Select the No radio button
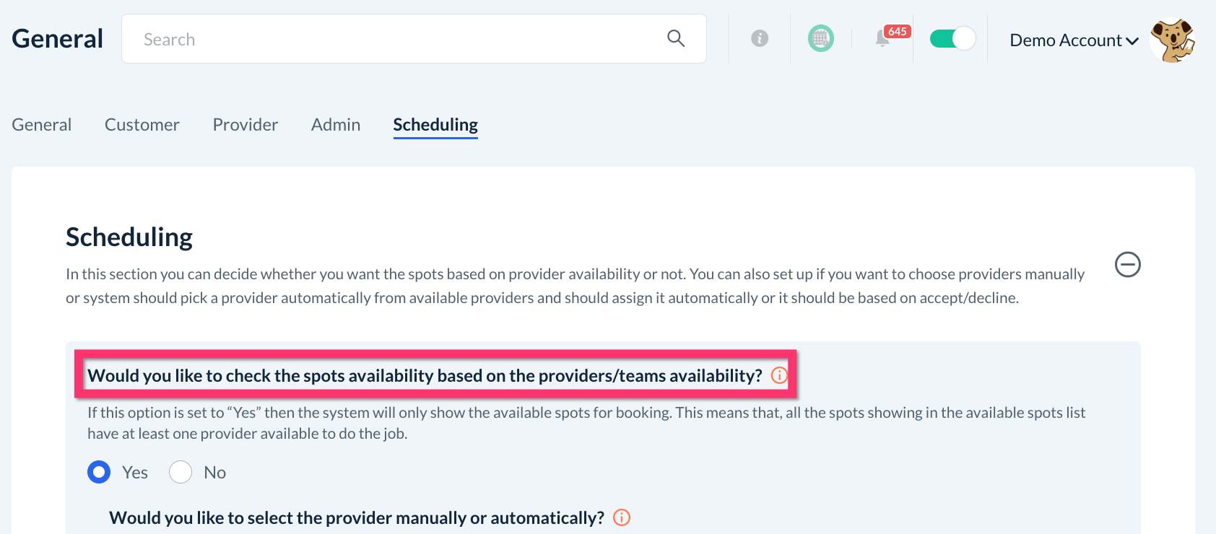1216x534 pixels. [181, 472]
